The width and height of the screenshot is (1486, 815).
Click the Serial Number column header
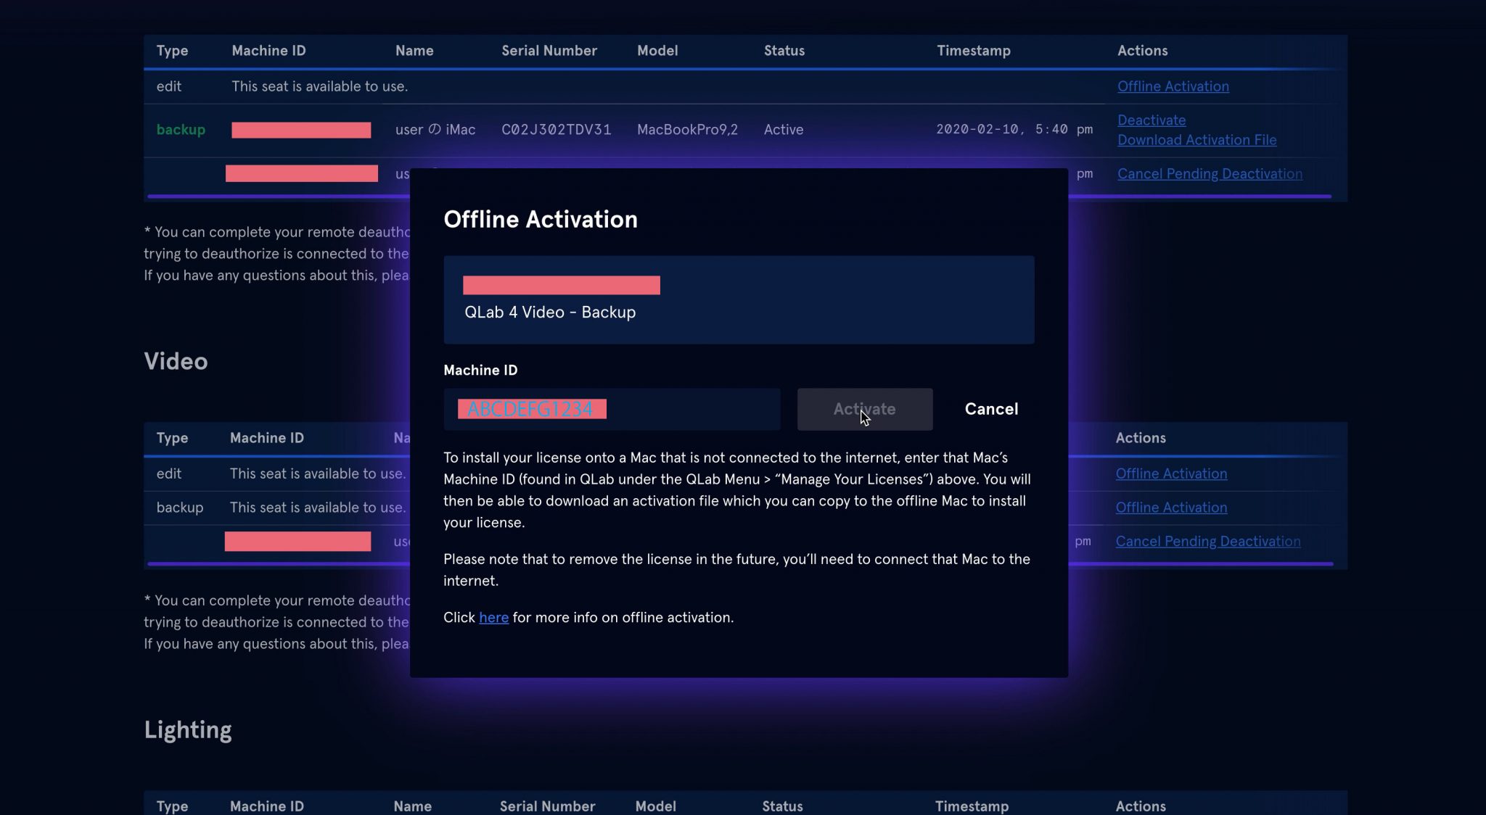tap(549, 51)
